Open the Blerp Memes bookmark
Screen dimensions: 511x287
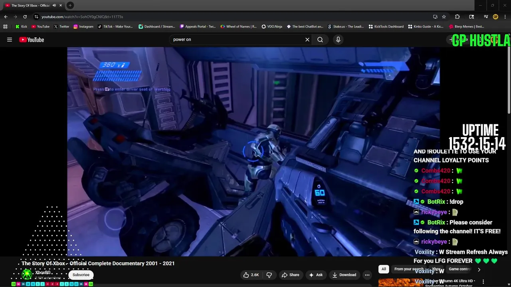467,27
